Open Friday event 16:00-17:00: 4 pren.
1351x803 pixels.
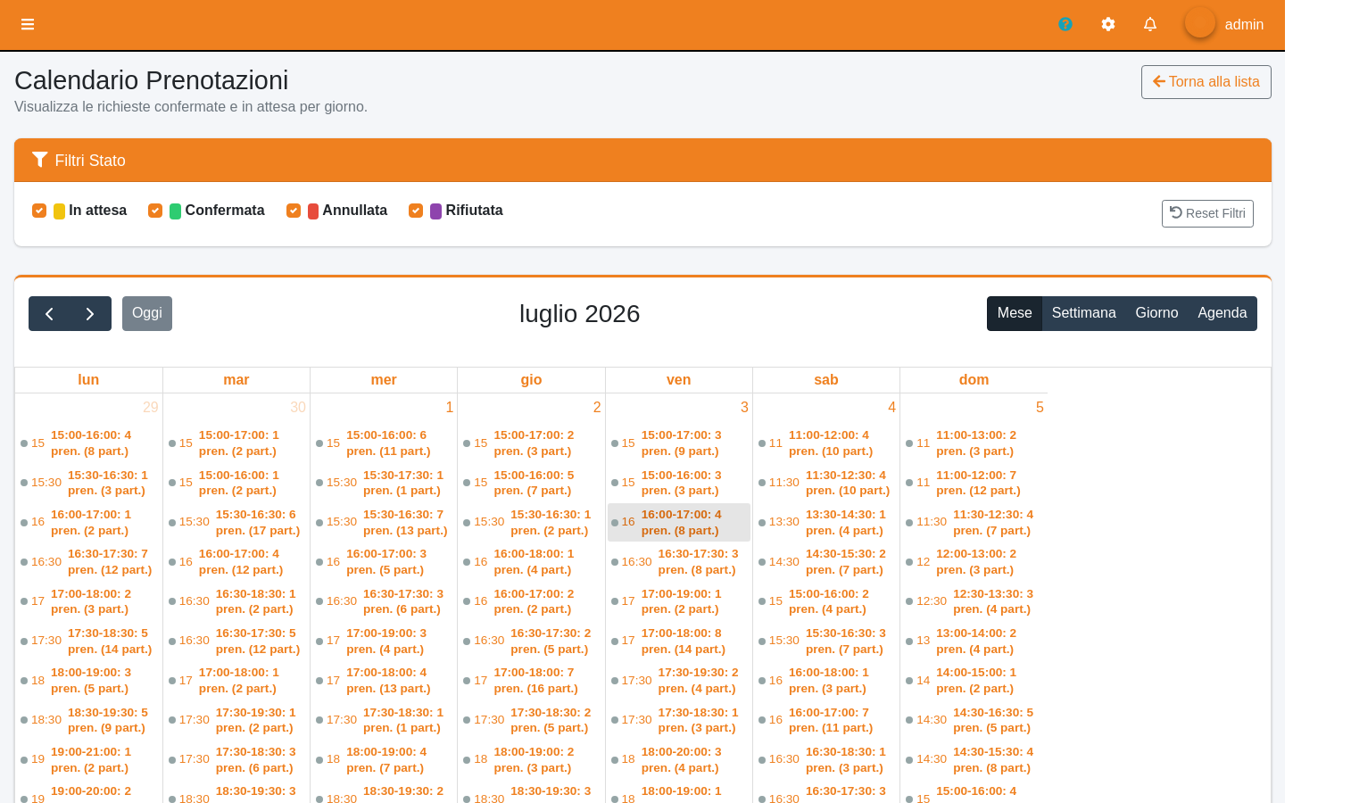679,523
